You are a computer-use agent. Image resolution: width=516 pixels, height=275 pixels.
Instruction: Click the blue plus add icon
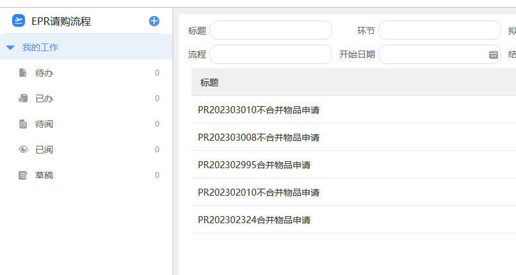154,21
